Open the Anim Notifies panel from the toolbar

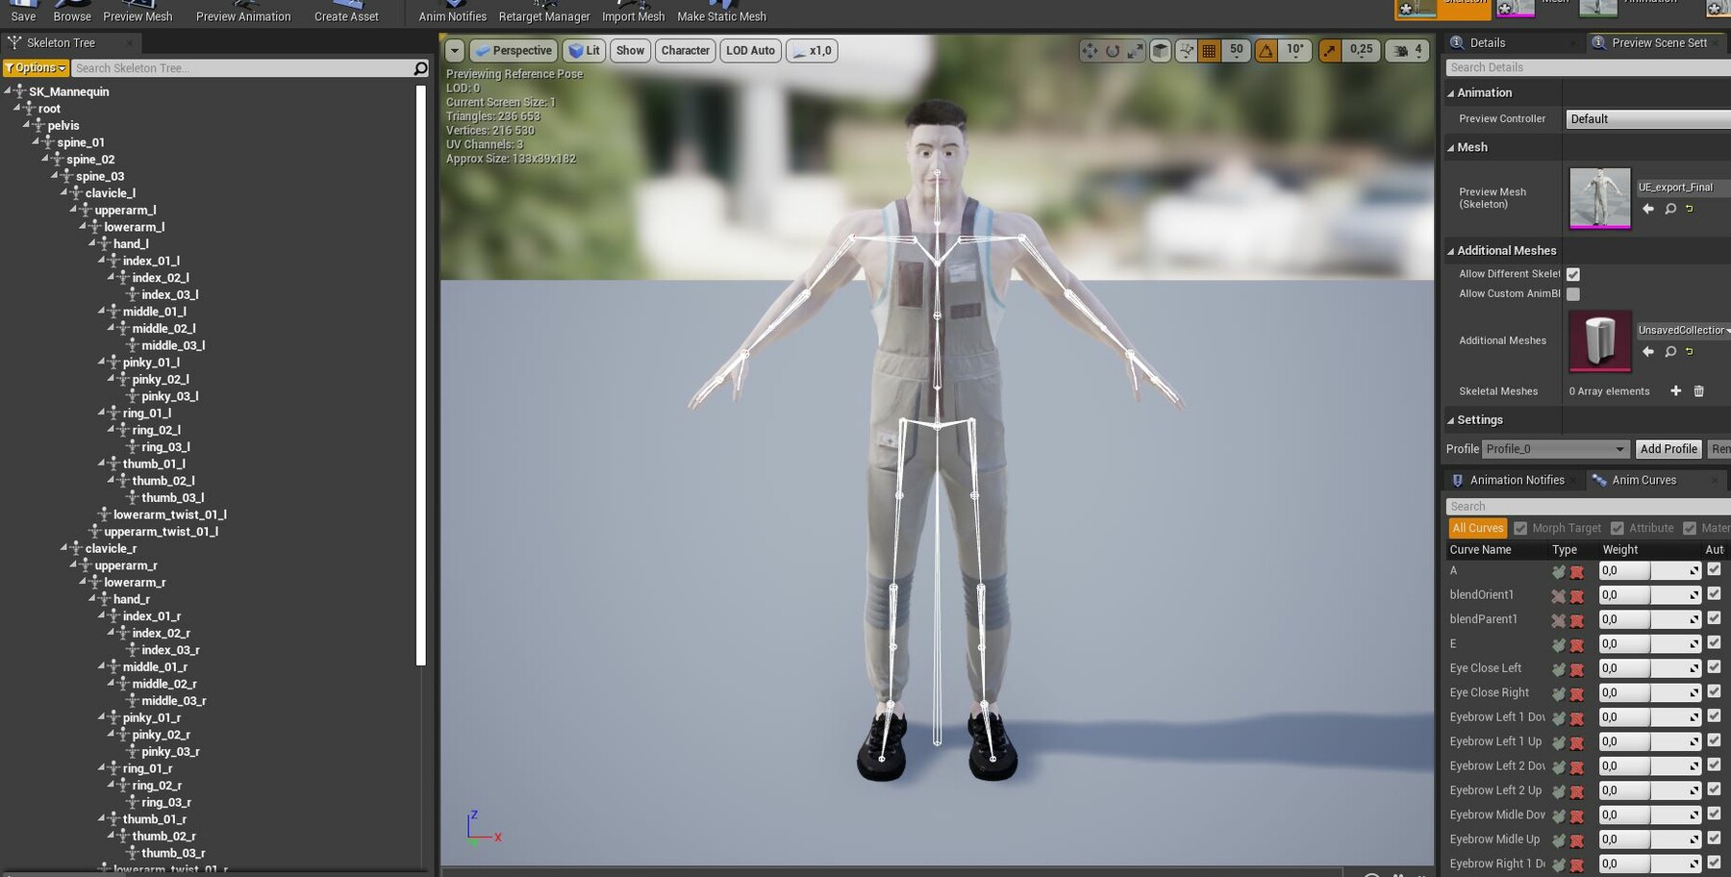pos(451,10)
